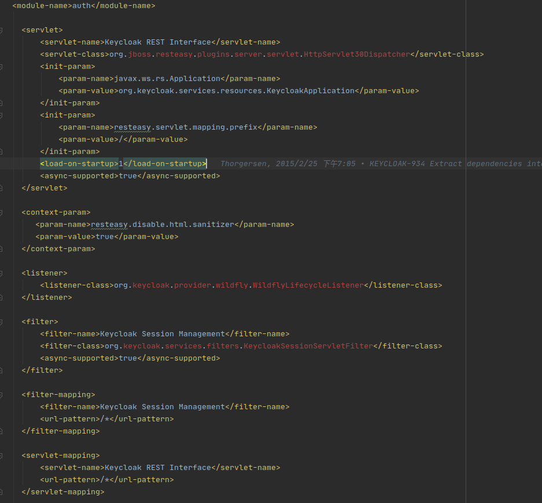Click the resteasy.disable.html.sanitizer param-name
The width and height of the screenshot is (542, 503).
(163, 225)
